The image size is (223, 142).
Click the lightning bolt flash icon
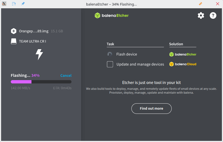[39, 54]
